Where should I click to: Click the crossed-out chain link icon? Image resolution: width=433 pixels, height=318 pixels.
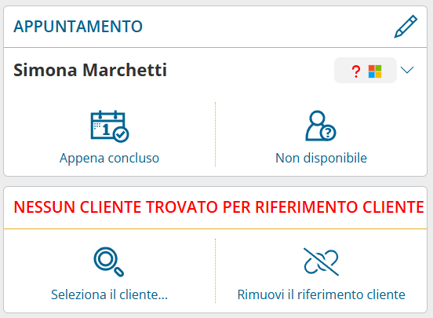[321, 261]
